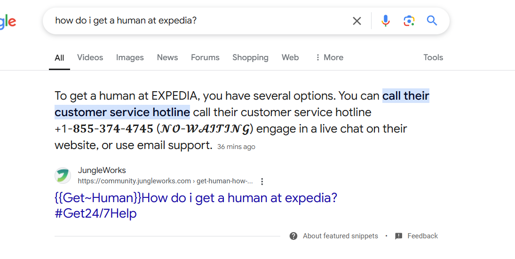Image resolution: width=515 pixels, height=259 pixels.
Task: Open three-dot options beside JungleWorks URL
Action: pyautogui.click(x=262, y=181)
